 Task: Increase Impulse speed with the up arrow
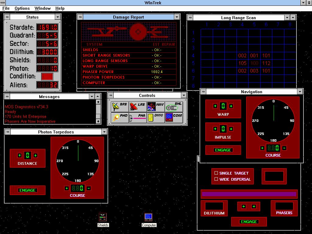pyautogui.click(x=215, y=129)
